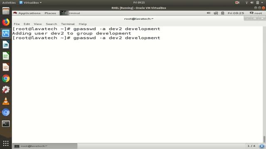
Task: Click the terminal window title root@lavatech:~
Action: coord(139,19)
